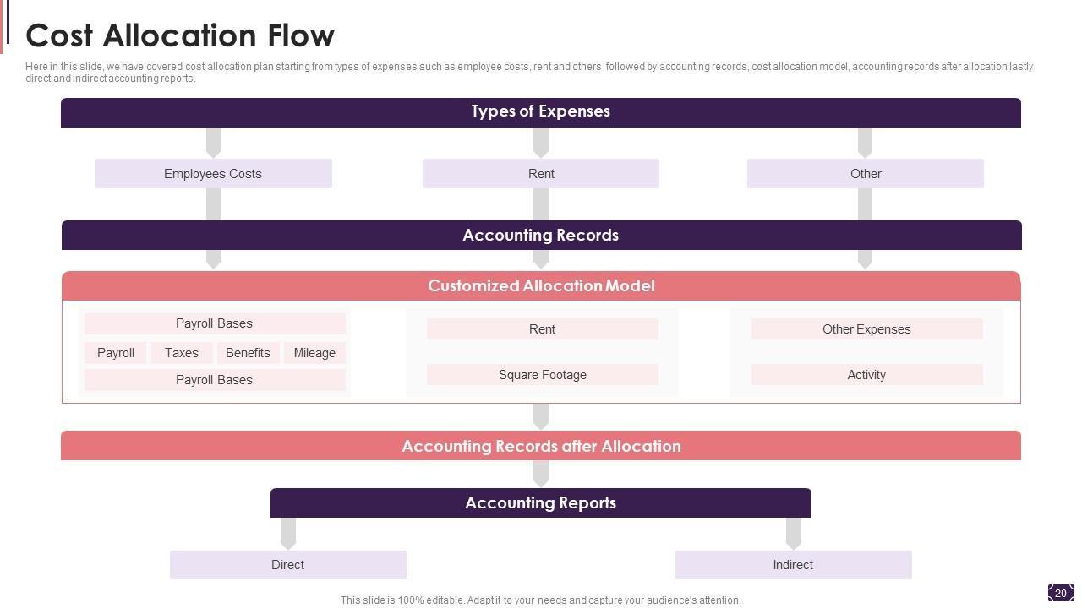1082x608 pixels.
Task: Select the arrow above Employees Costs
Action: coord(213,143)
